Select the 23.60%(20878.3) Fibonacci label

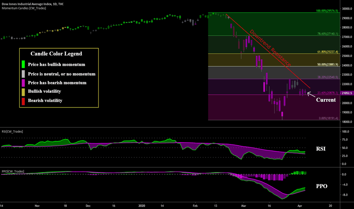click(x=327, y=93)
